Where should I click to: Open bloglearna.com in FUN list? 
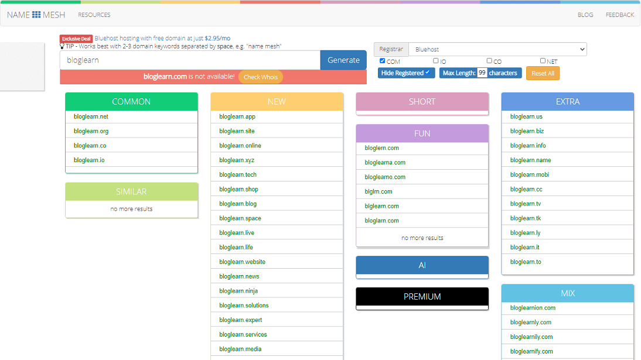pos(385,162)
